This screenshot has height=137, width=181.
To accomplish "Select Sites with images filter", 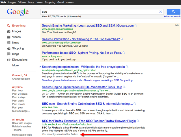I will pyautogui.click(x=22, y=123).
